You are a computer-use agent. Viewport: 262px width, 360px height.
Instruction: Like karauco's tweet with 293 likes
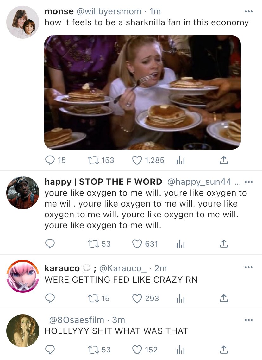[137, 298]
